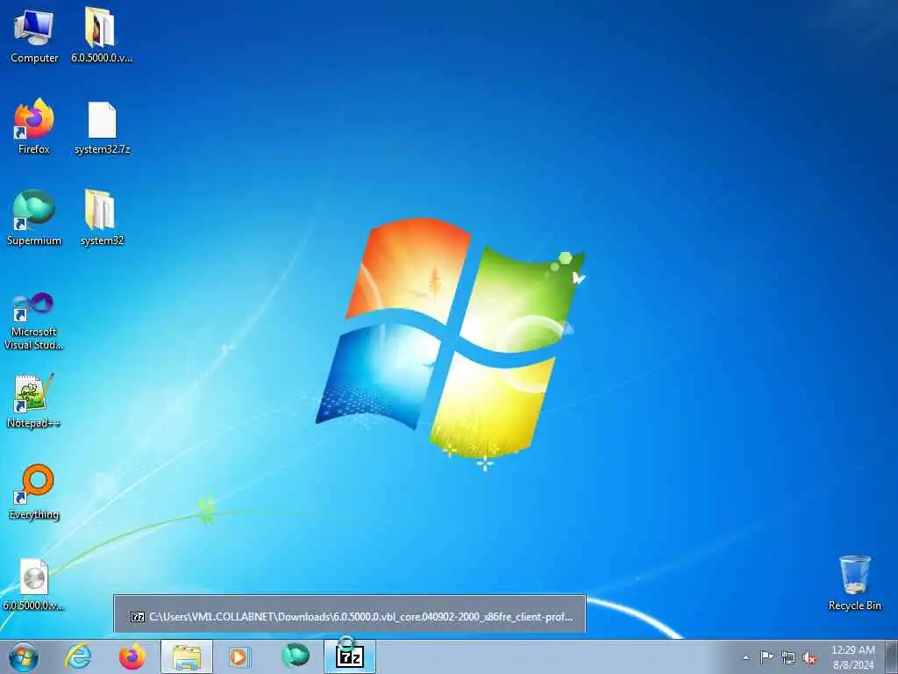Screen dimensions: 898x674
Task: Open Windows Explorer from the taskbar
Action: click(187, 656)
